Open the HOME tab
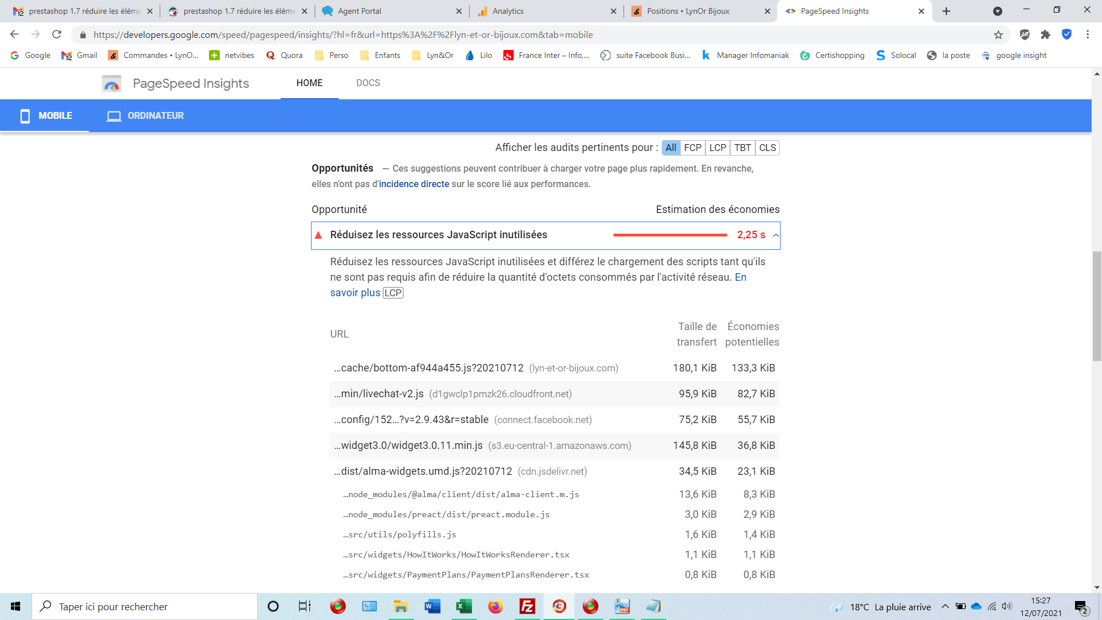Screen dimensions: 1102x620 309,83
